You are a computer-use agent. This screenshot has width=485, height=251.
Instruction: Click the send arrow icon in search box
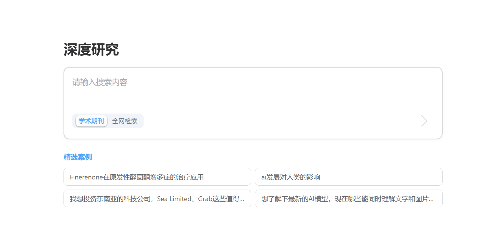tap(424, 121)
